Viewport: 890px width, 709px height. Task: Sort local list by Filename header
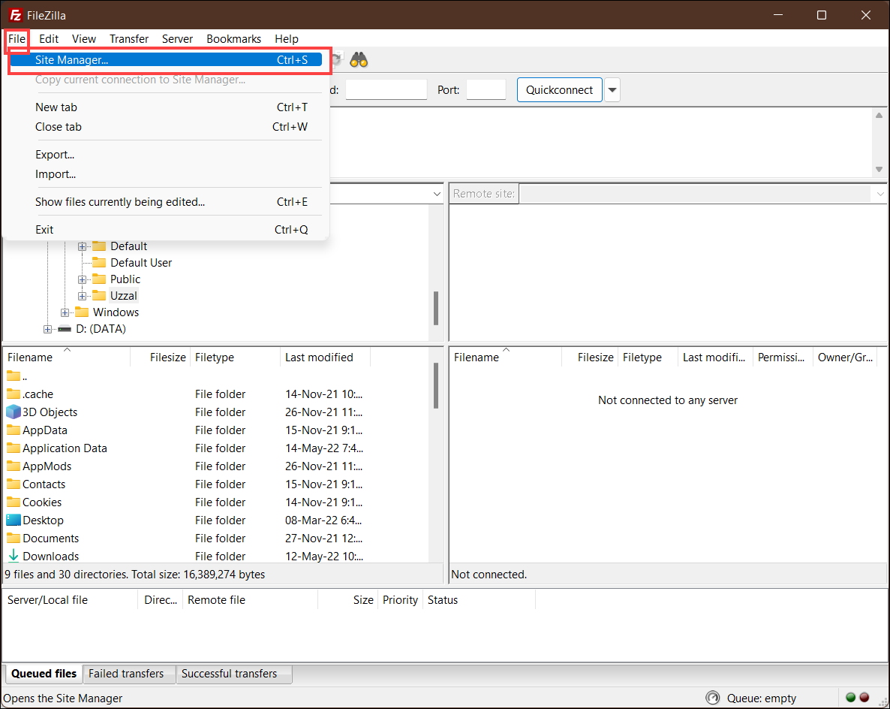[x=67, y=358]
